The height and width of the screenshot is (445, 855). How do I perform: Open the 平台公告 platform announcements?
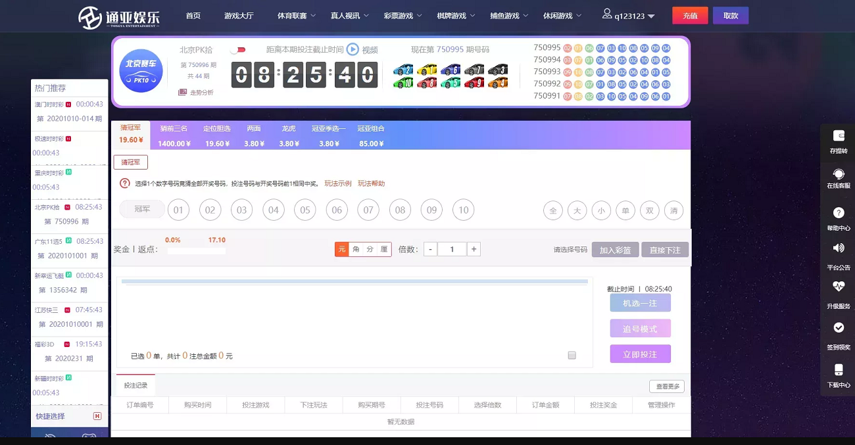pyautogui.click(x=838, y=255)
